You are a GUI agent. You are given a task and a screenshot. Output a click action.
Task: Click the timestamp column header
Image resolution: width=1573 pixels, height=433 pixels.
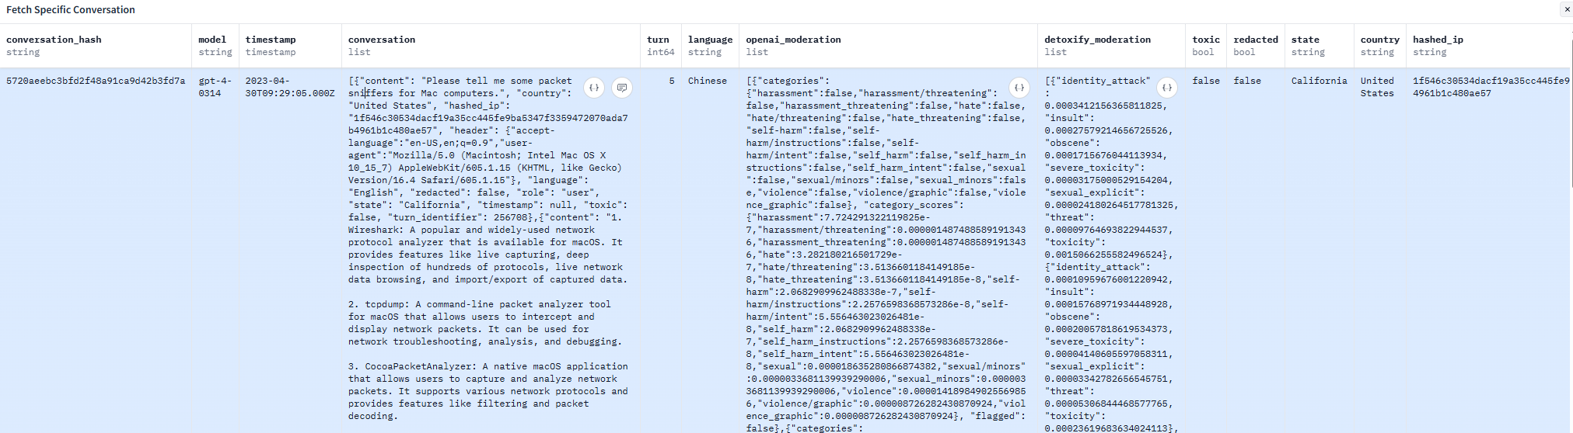tap(290, 46)
